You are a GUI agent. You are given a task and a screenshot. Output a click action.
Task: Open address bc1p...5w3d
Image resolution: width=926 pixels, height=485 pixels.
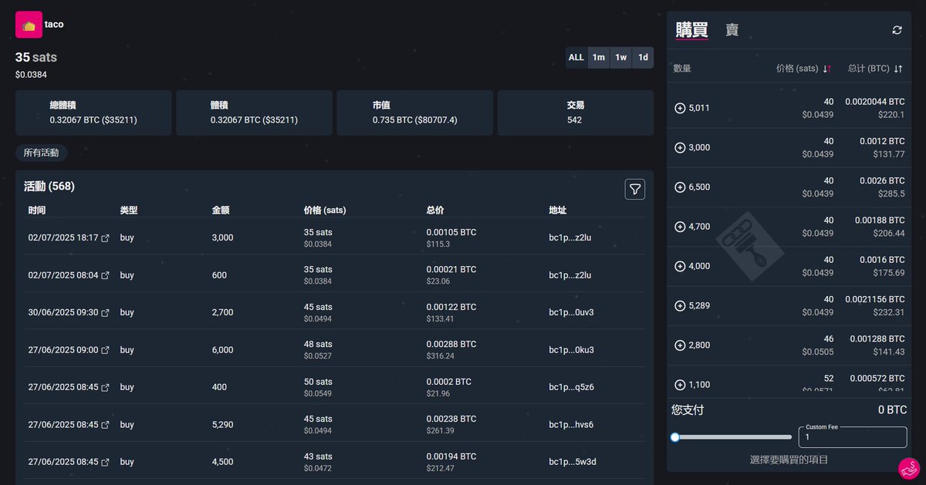[571, 462]
